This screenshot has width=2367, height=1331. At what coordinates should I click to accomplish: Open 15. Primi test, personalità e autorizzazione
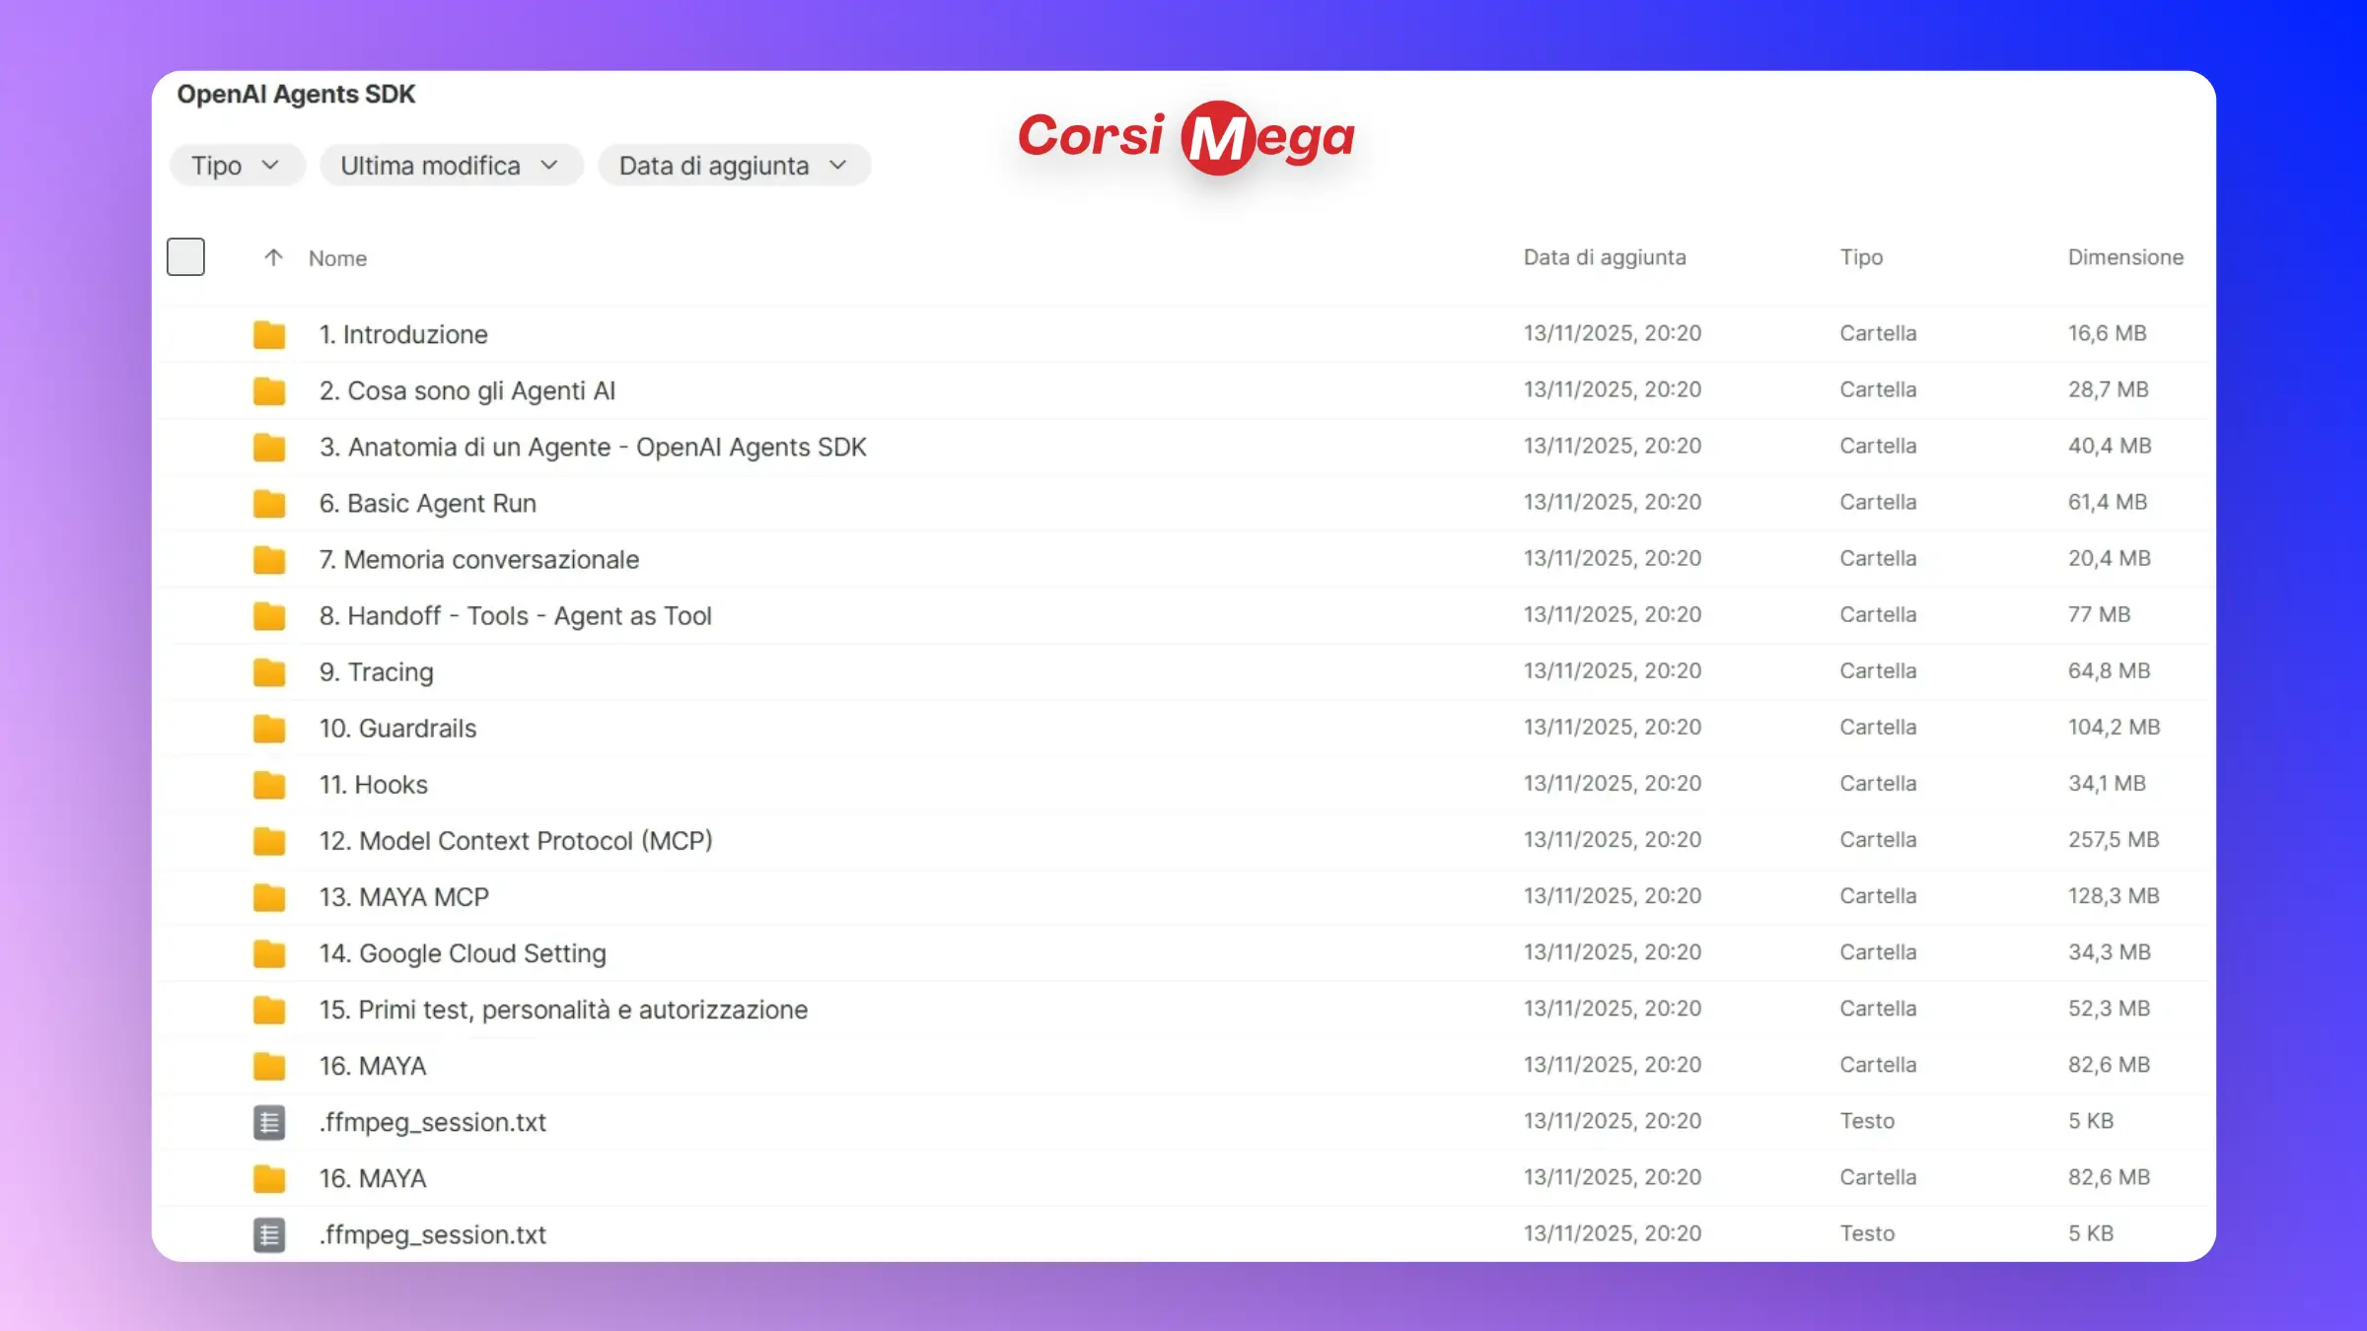tap(562, 1010)
